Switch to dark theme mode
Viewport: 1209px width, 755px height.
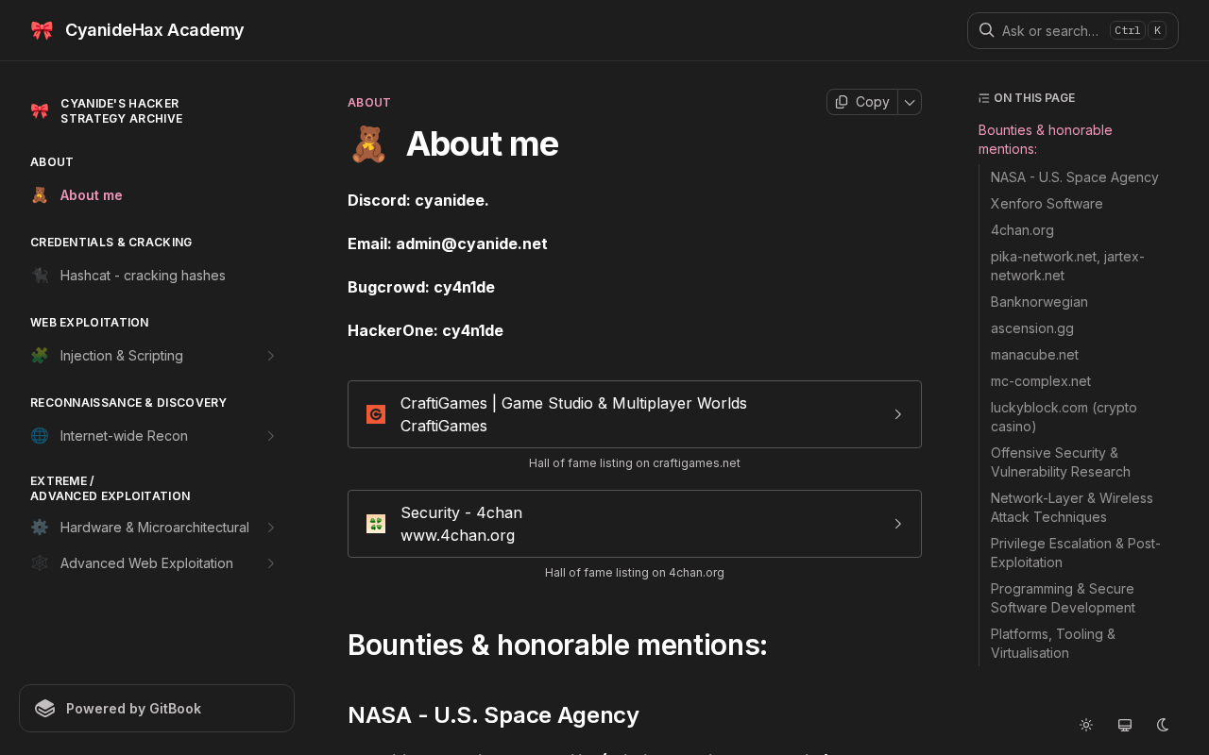[x=1164, y=725]
